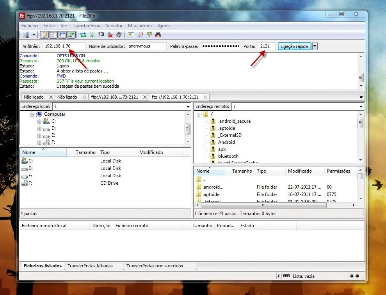The height and width of the screenshot is (295, 386).
Task: Select the apk folder in remote tree
Action: [x=222, y=149]
